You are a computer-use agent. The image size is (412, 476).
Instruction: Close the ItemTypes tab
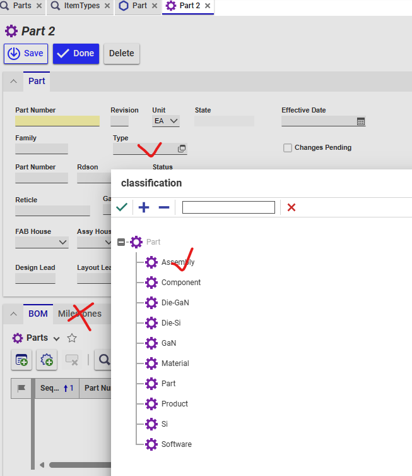coord(107,6)
